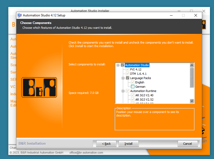Maximize the background Automation Studio Installer window
The image size is (214, 159).
(191, 11)
